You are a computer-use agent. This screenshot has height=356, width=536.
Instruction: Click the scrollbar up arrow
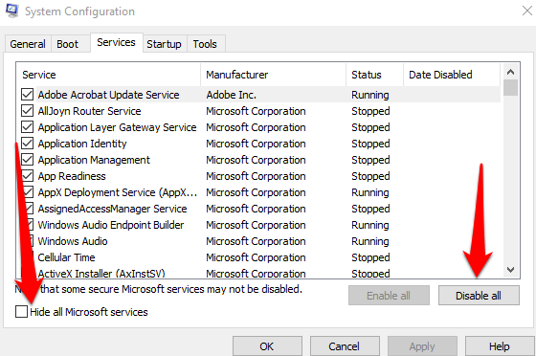[511, 72]
